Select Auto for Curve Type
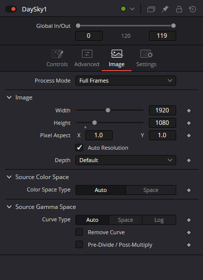Viewport: 203px width, 280px height. click(92, 220)
